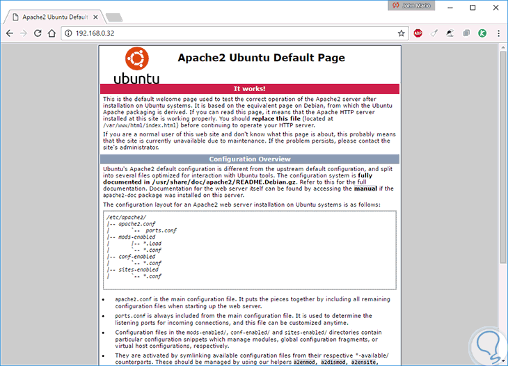Select the Apache2 Ubuntu Default tab

(55, 17)
